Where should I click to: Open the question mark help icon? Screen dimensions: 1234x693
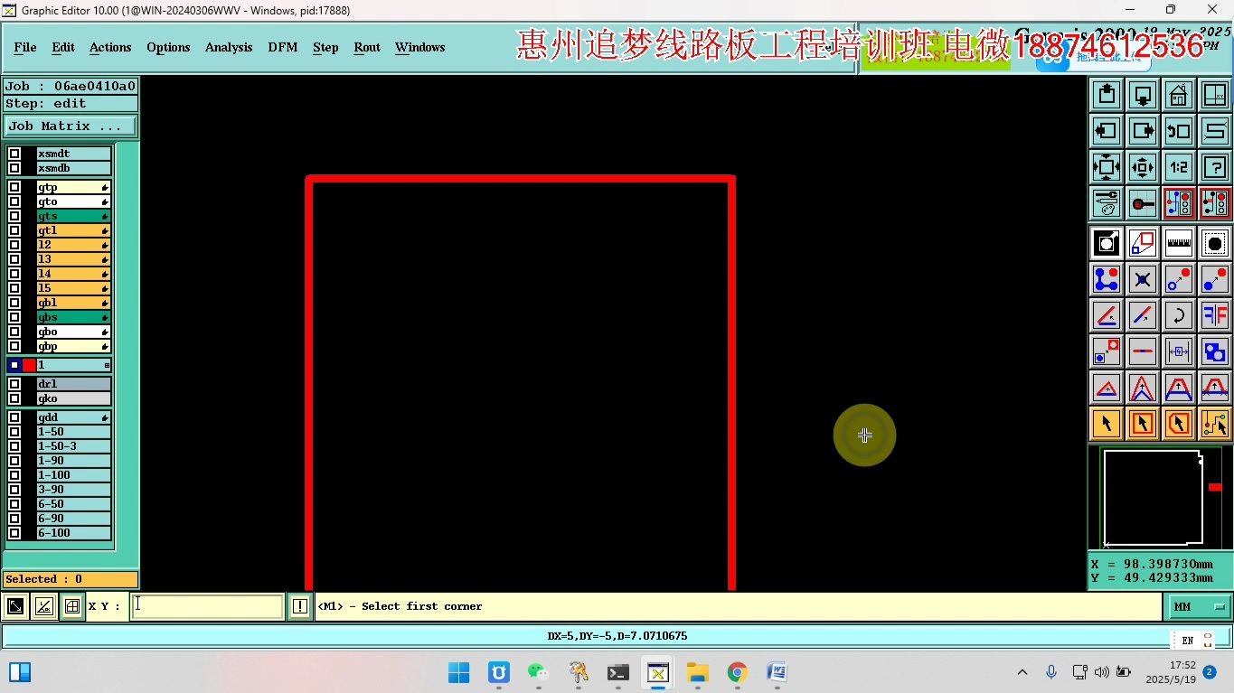click(1214, 166)
